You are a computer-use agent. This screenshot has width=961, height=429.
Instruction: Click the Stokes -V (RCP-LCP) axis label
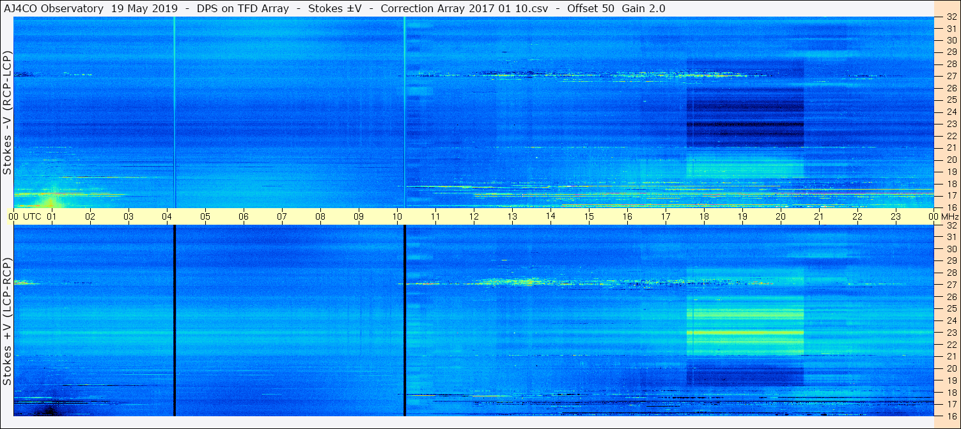[7, 113]
